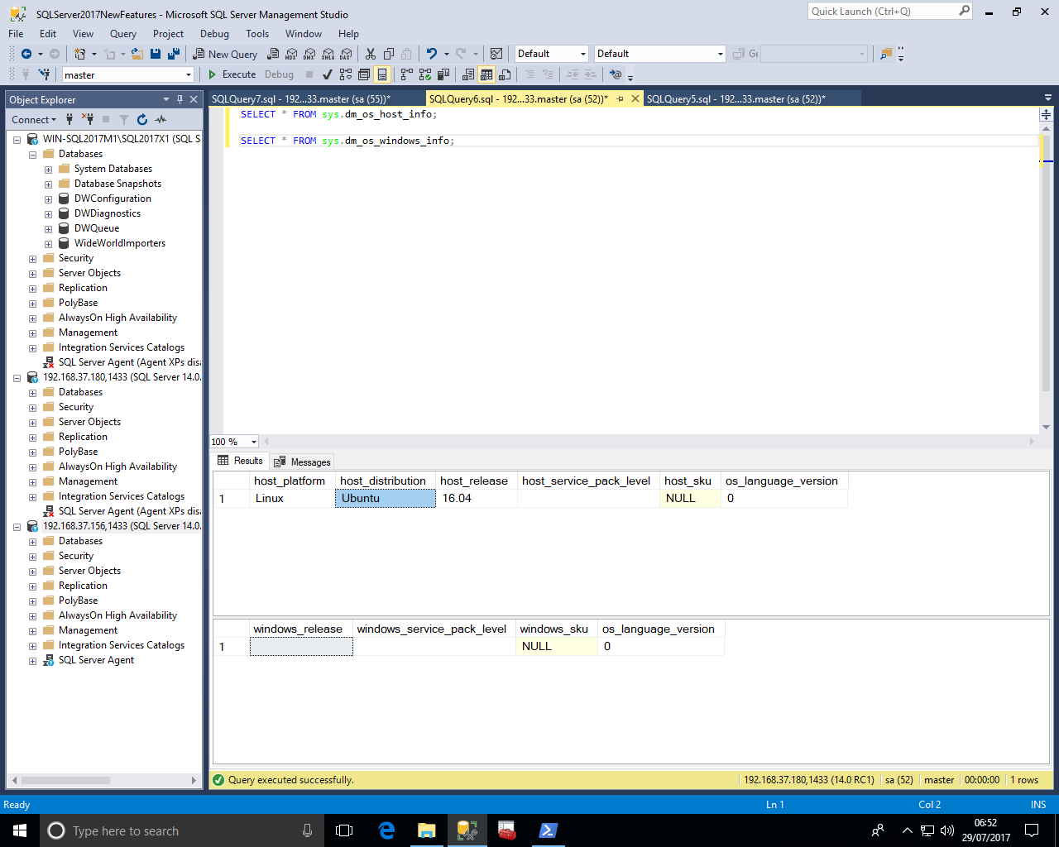Click the Execute query button
Image resolution: width=1059 pixels, height=847 pixels.
coord(232,74)
